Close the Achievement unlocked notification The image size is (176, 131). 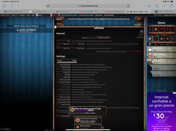(x=100, y=118)
